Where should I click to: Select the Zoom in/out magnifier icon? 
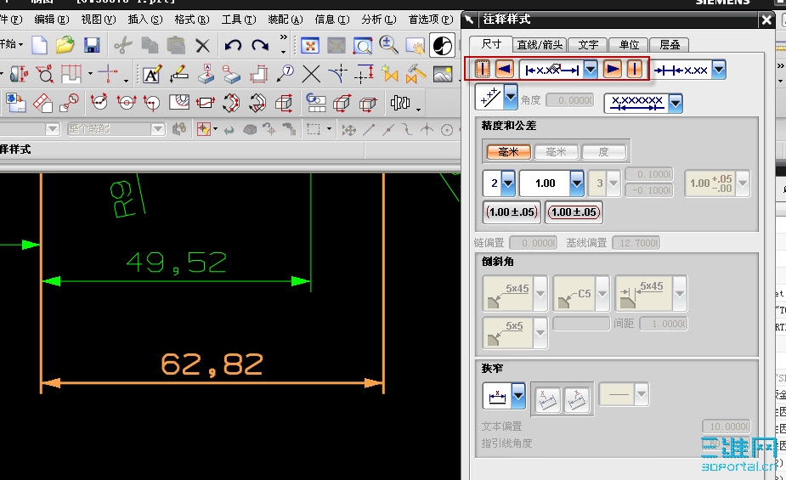388,45
